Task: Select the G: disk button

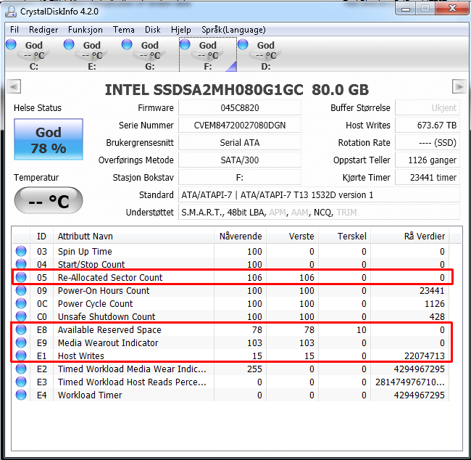Action: [x=149, y=54]
